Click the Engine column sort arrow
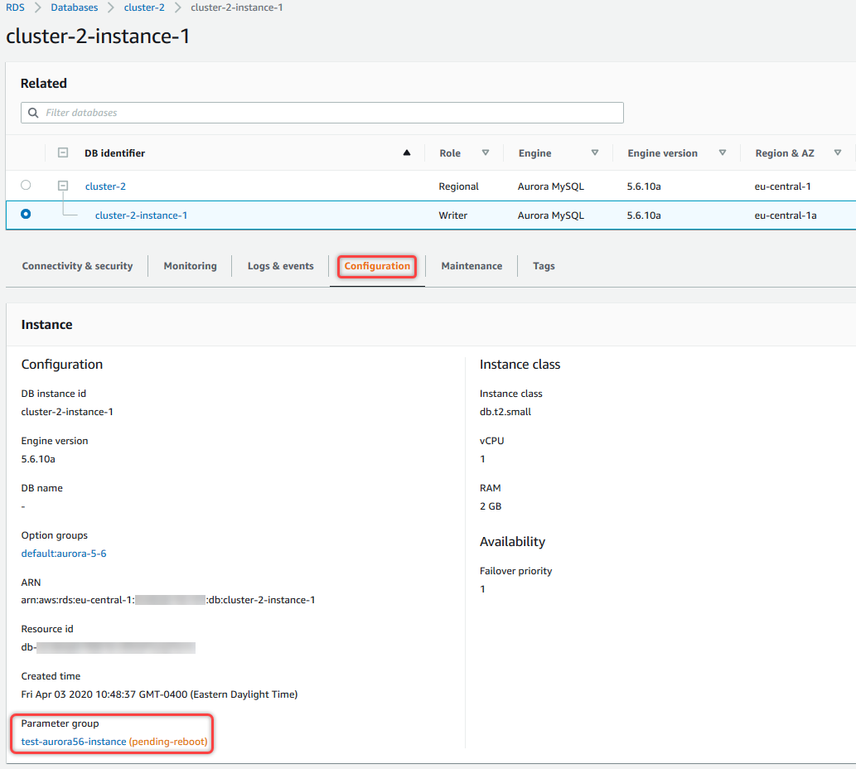The height and width of the screenshot is (769, 856). pyautogui.click(x=594, y=153)
